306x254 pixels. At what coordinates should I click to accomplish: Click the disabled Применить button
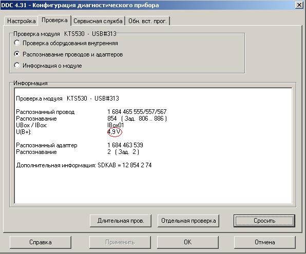(120, 242)
